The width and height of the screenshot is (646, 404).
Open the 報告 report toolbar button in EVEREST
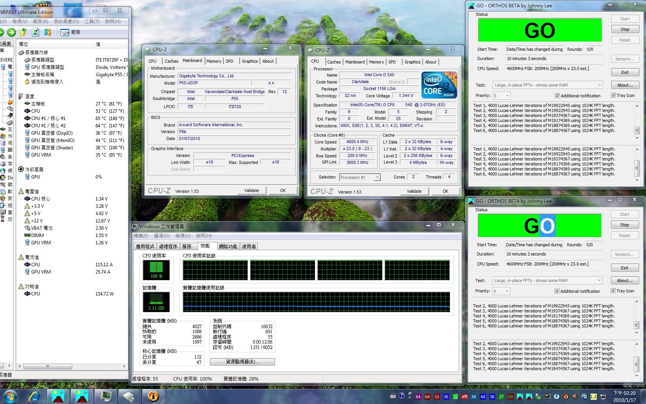coord(70,32)
